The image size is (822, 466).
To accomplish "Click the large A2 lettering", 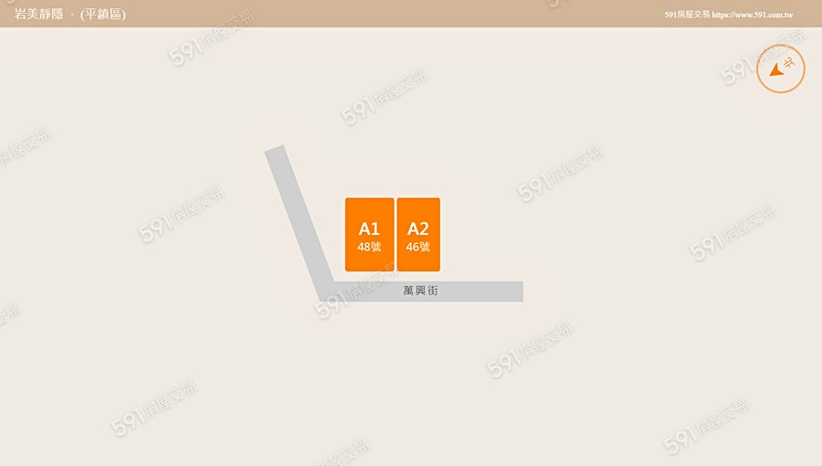I will click(417, 228).
